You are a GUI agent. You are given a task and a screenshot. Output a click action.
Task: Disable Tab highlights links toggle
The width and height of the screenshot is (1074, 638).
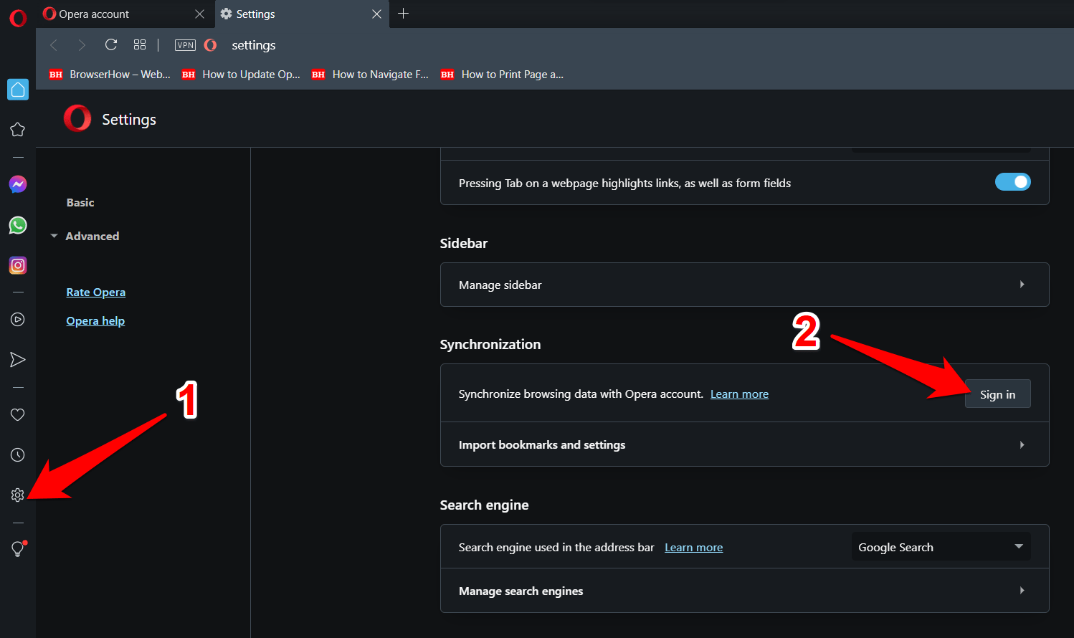pos(1012,182)
